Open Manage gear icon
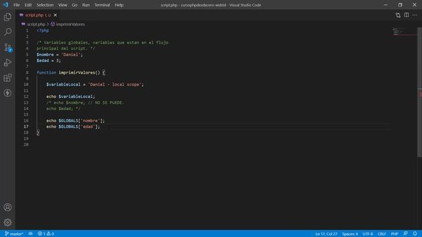 7,223
